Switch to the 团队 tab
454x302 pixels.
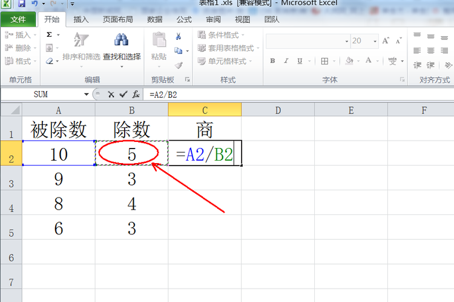pyautogui.click(x=272, y=19)
